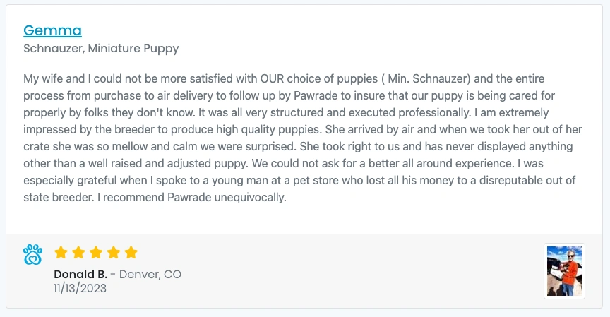Click the word "unequivocally" in the review

(x=251, y=198)
